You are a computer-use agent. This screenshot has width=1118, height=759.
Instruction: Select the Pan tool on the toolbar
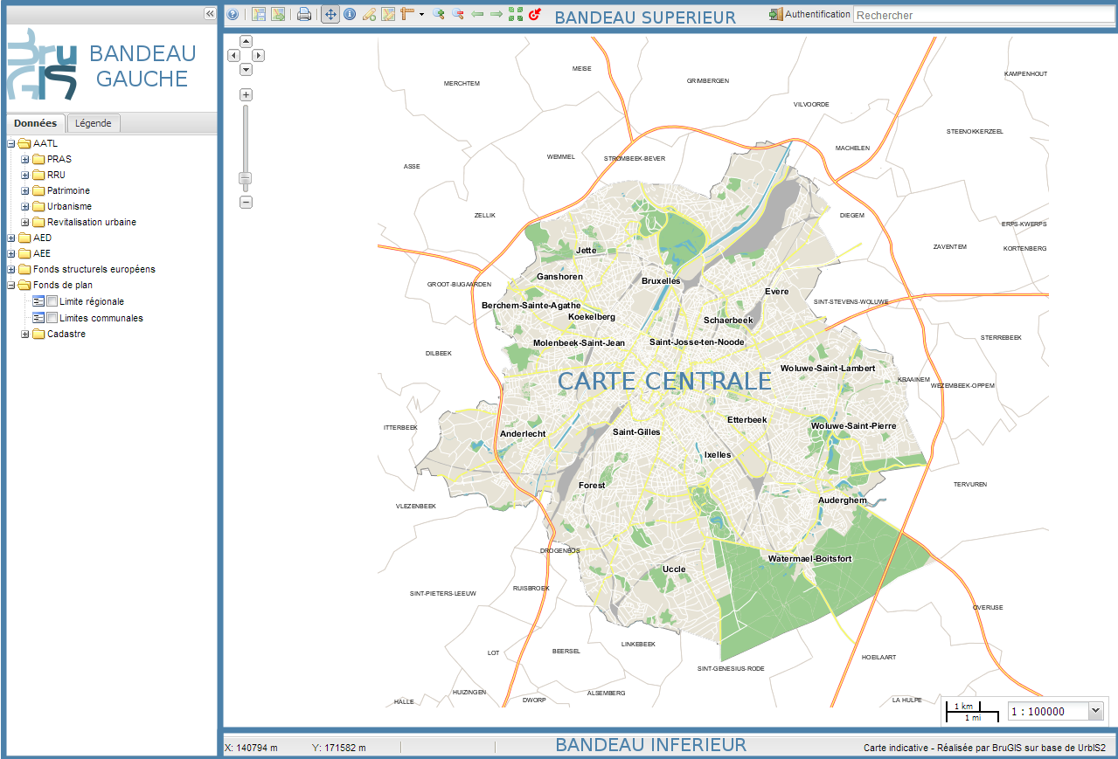point(330,14)
